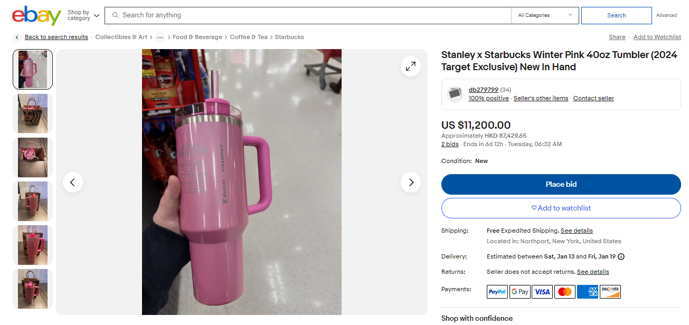Viewport: 689px width, 325px height.
Task: Click the seller avatar image
Action: (x=455, y=94)
